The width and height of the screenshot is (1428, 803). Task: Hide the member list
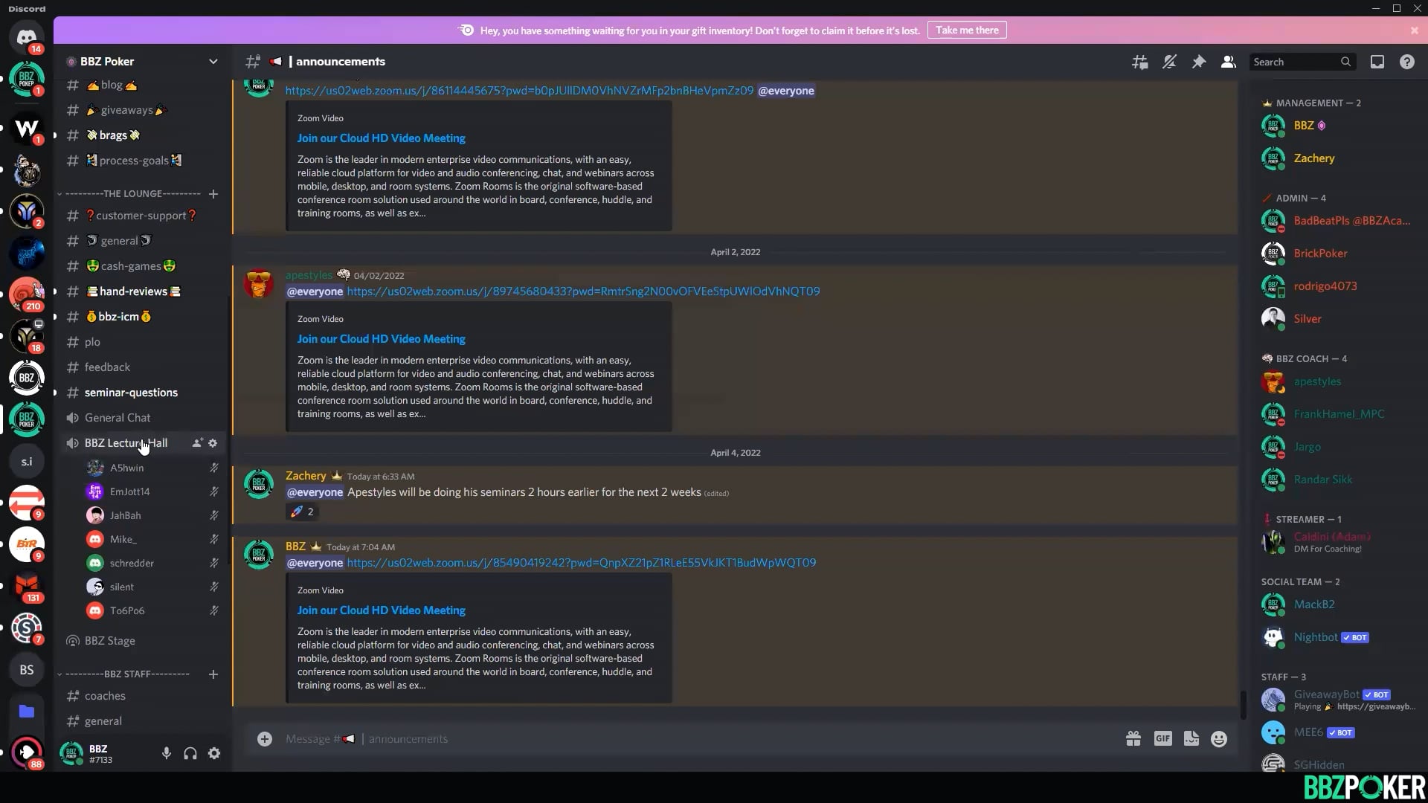point(1228,62)
